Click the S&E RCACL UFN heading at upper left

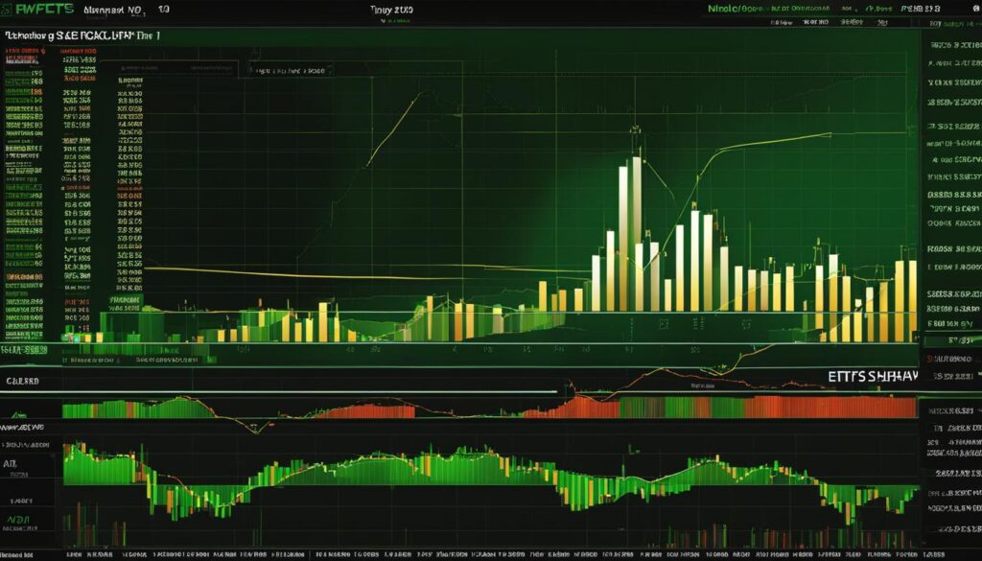(82, 35)
